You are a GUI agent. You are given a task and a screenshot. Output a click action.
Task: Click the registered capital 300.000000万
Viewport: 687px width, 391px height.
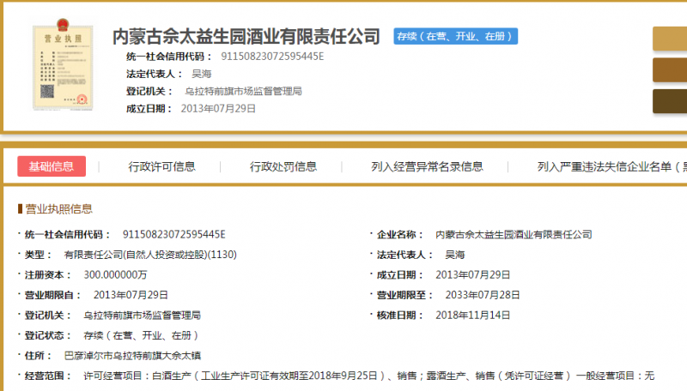tap(115, 274)
